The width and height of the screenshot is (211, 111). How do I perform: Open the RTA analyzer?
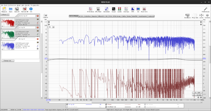tap(132, 9)
